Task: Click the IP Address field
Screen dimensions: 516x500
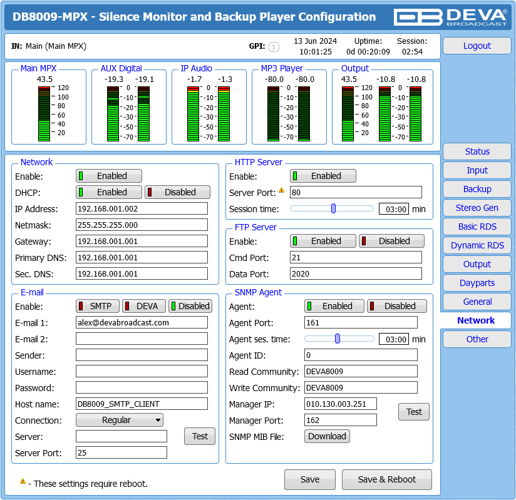Action: (142, 208)
